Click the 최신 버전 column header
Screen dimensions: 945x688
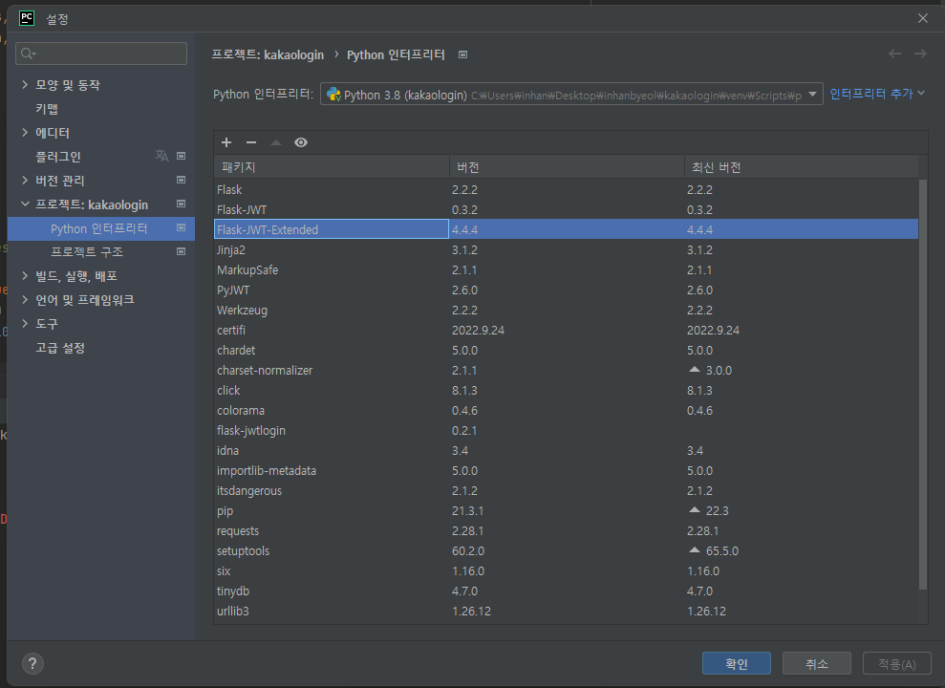(x=801, y=167)
